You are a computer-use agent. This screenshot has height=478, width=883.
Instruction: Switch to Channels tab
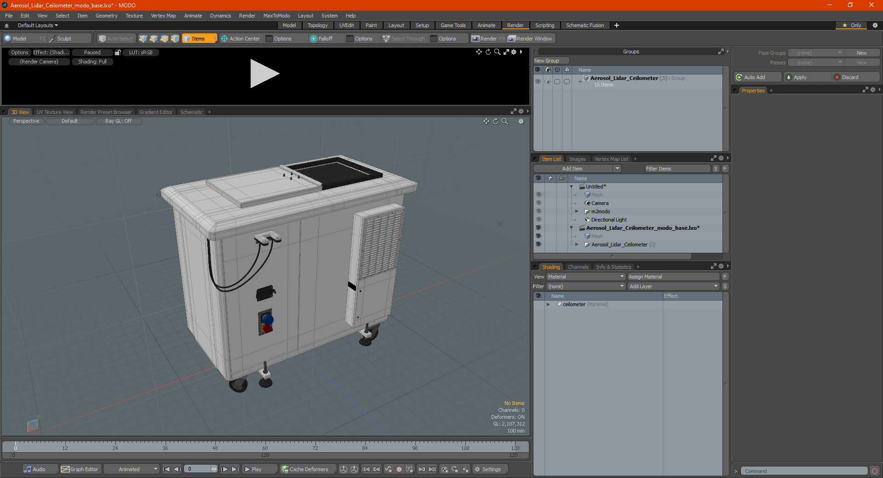tap(578, 267)
